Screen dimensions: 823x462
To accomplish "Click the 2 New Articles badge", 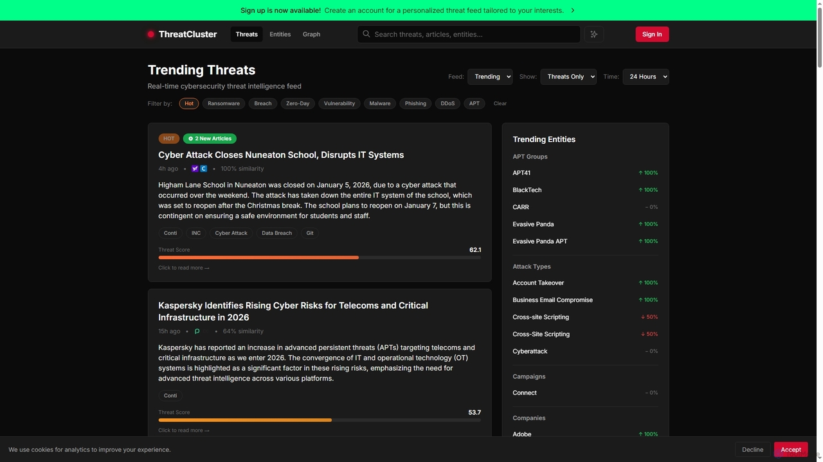I will (x=210, y=139).
